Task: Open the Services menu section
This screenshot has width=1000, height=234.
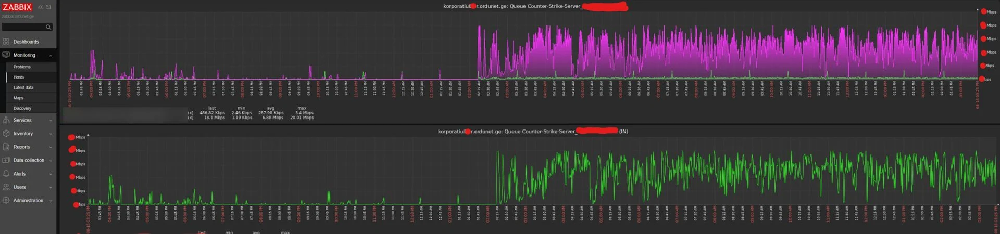Action: [x=22, y=120]
